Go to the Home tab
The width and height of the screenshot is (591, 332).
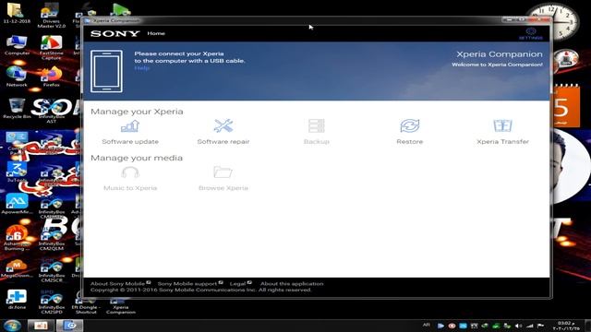[156, 33]
